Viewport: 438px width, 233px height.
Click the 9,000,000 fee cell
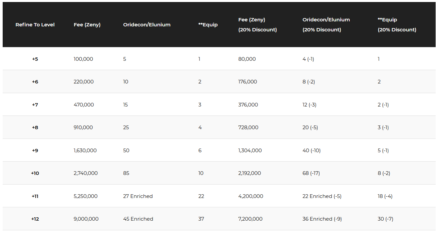point(86,219)
